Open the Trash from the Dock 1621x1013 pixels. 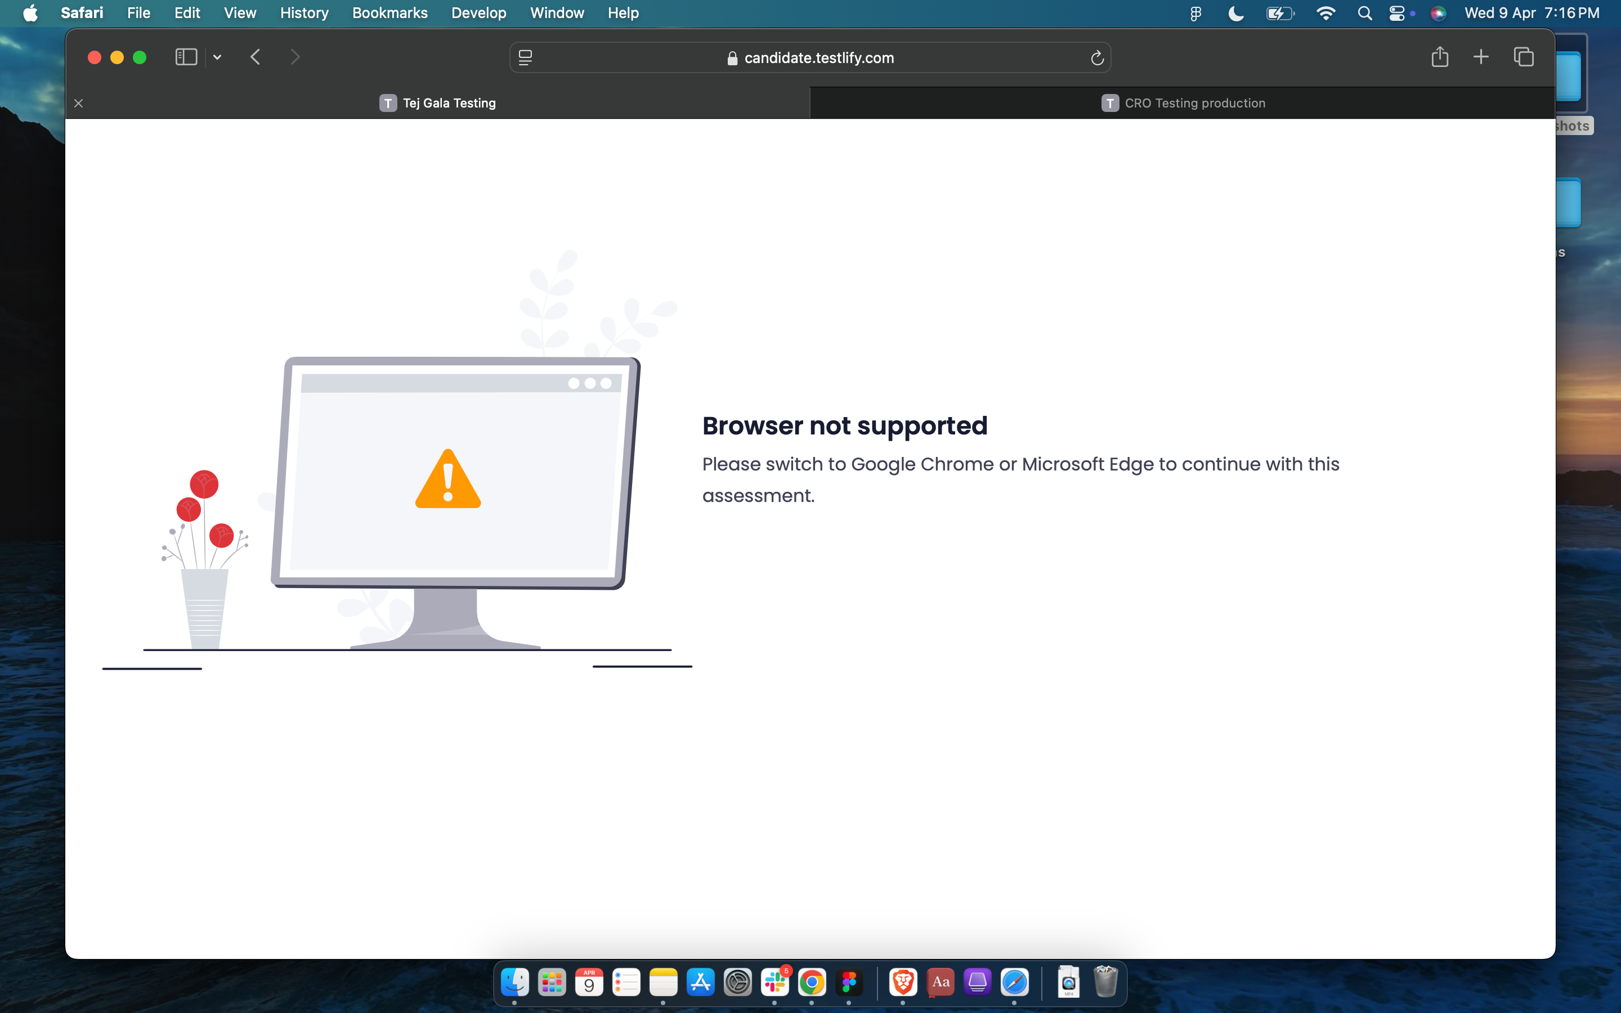pos(1106,982)
